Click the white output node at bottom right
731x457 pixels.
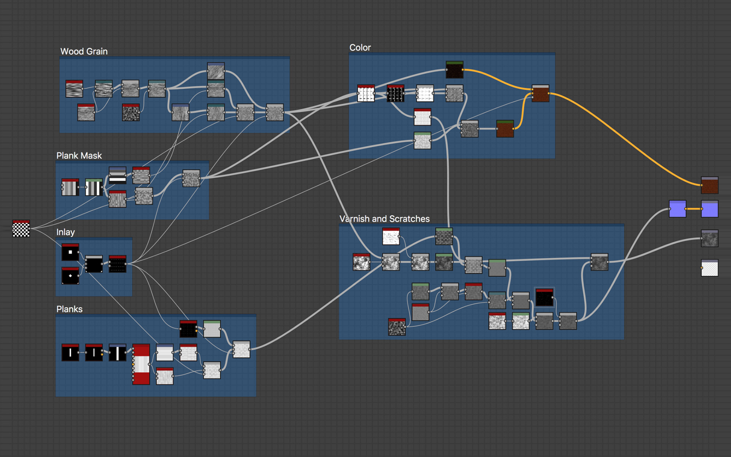[x=709, y=268]
